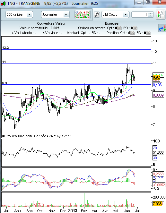Select the 11 horizontal line label

coord(4,62)
